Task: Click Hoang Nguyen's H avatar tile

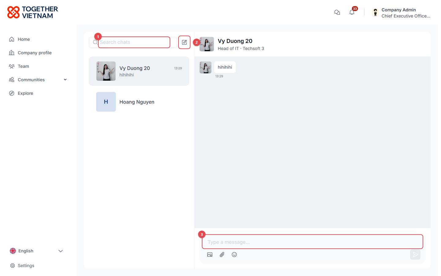Action: pyautogui.click(x=106, y=102)
